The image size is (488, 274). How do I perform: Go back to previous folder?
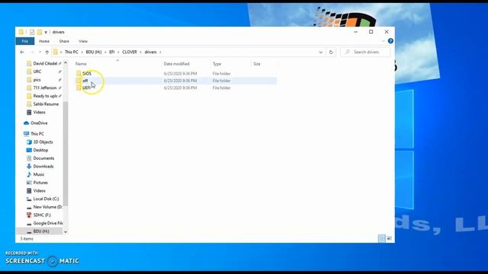click(x=22, y=52)
